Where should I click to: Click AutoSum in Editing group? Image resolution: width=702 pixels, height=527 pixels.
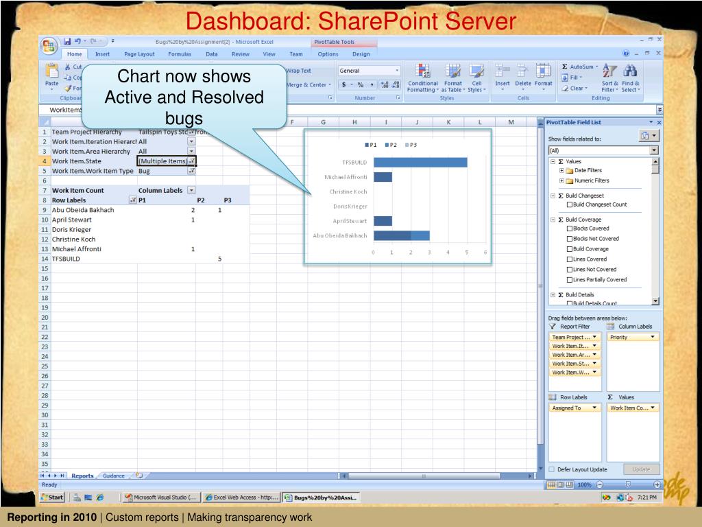click(580, 67)
